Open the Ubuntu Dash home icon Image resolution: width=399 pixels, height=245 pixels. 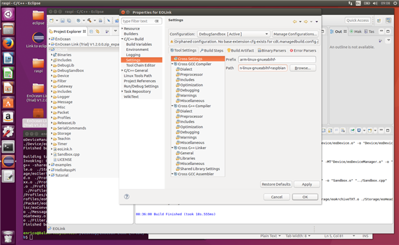(x=8, y=14)
